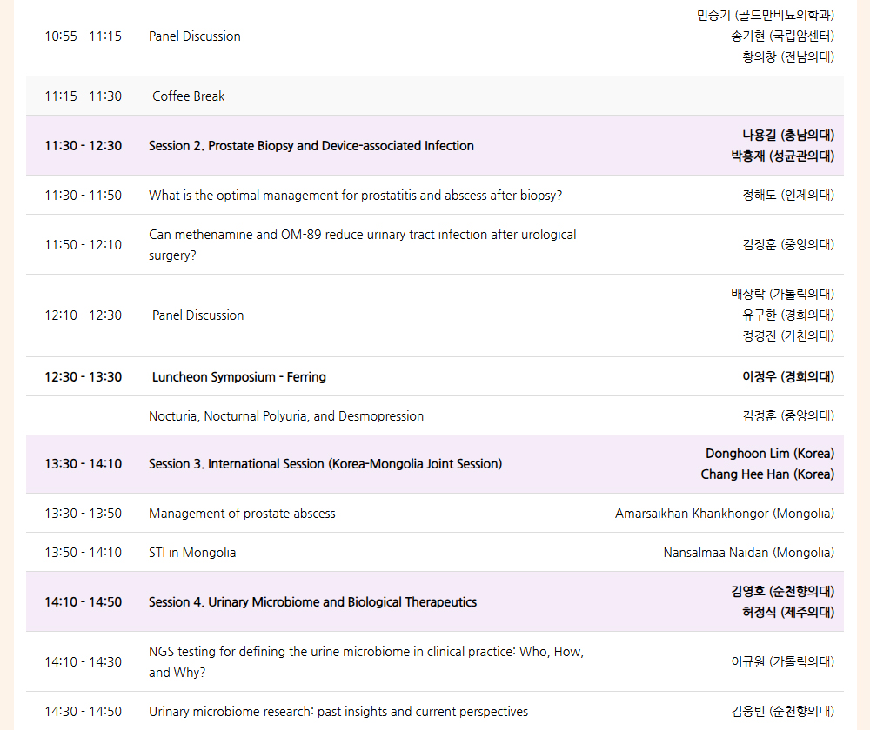Click the Session 4 Urinary Microbiome heading

coord(312,602)
